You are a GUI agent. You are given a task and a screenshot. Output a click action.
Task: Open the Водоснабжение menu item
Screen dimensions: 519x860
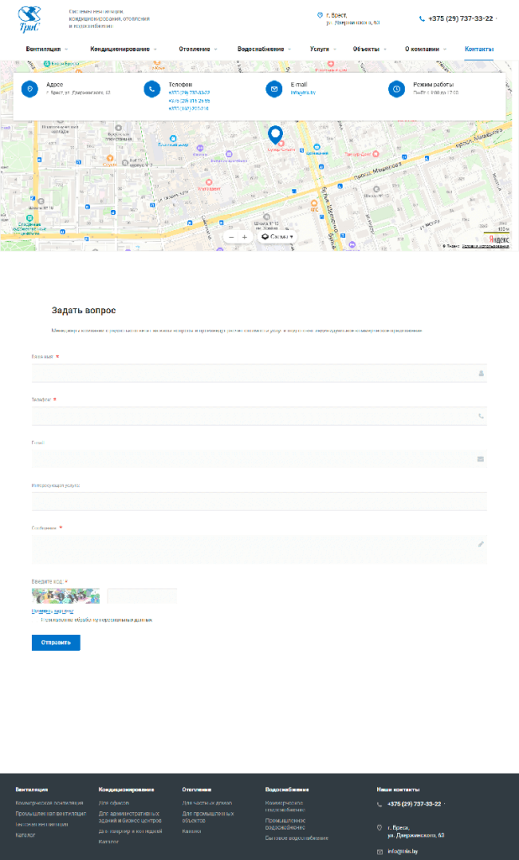tap(260, 50)
